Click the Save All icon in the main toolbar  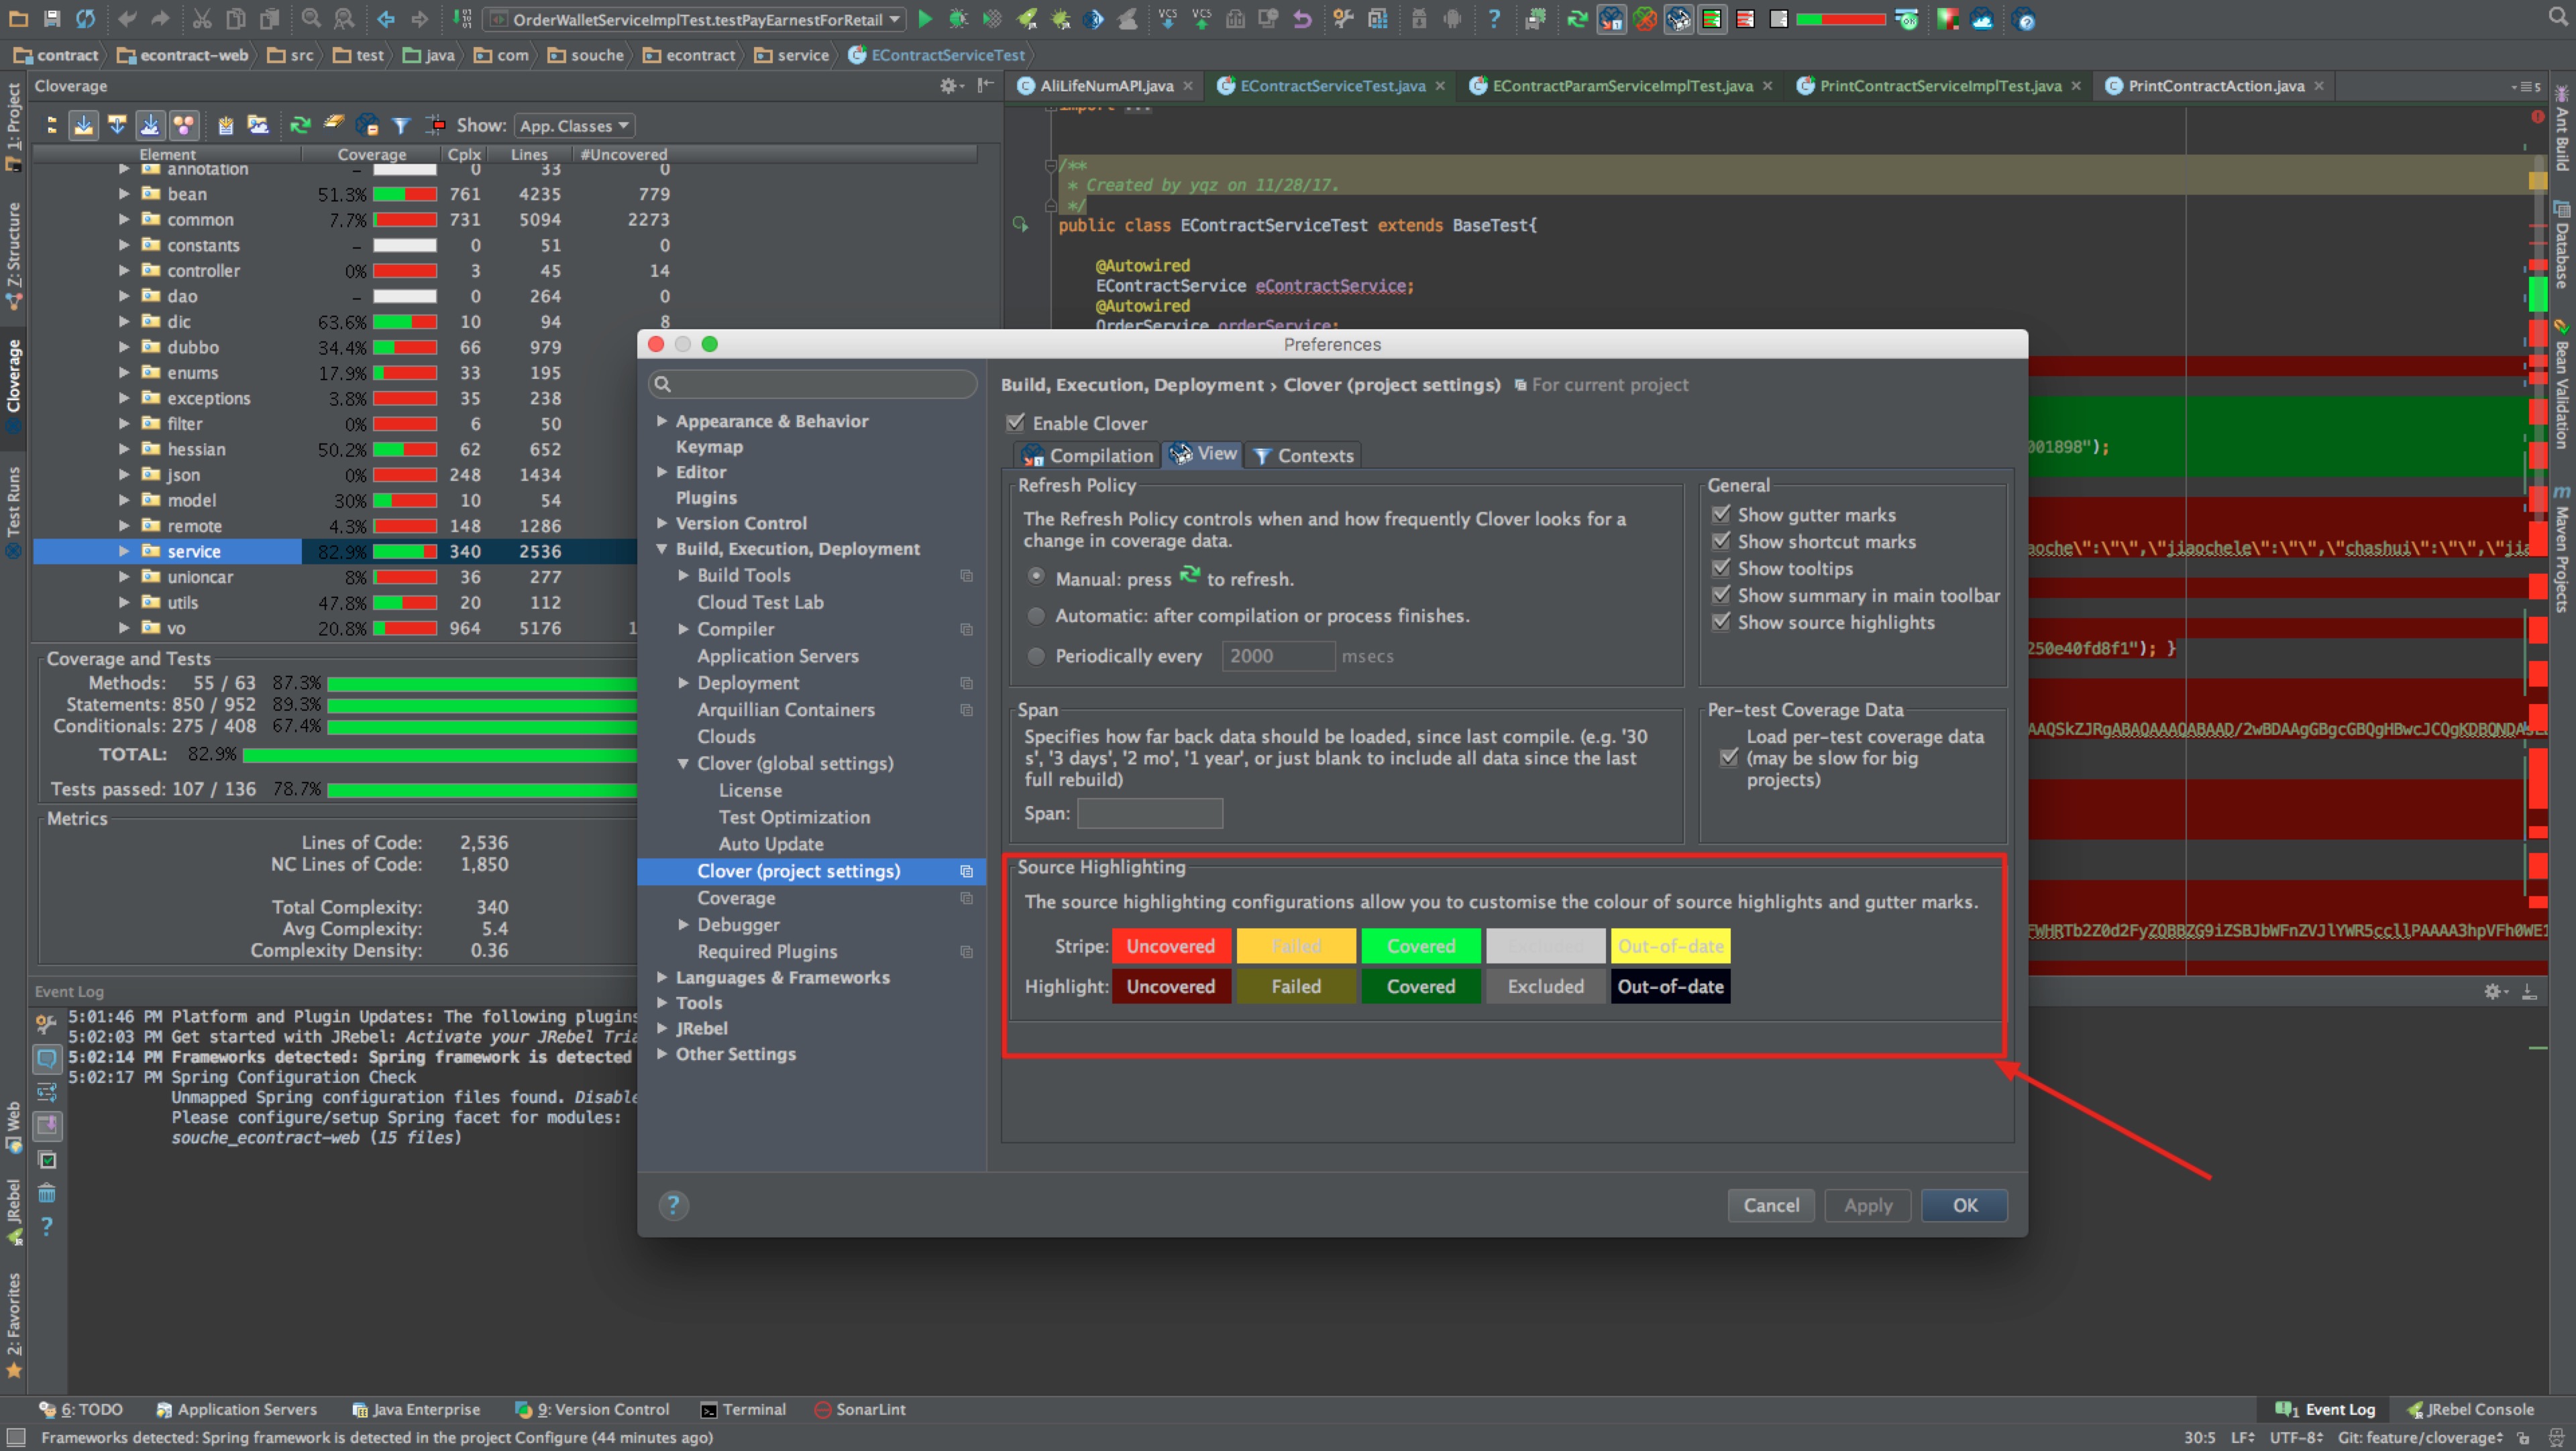(52, 19)
